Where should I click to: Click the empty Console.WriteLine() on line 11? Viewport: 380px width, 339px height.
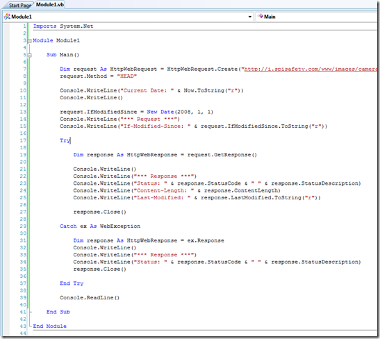coord(92,98)
